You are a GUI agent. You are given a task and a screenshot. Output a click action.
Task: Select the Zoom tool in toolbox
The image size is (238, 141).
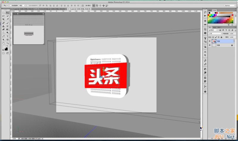(7, 43)
